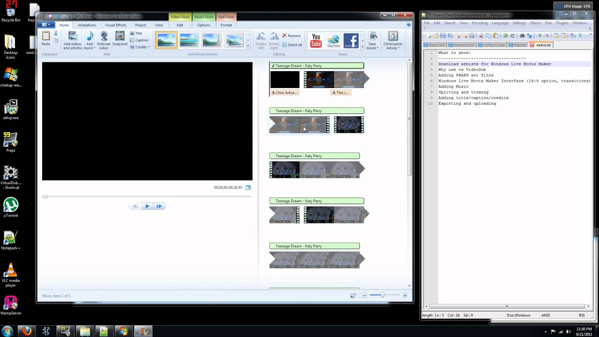This screenshot has height=337, width=599.
Task: Play the movie preview
Action: pos(147,206)
